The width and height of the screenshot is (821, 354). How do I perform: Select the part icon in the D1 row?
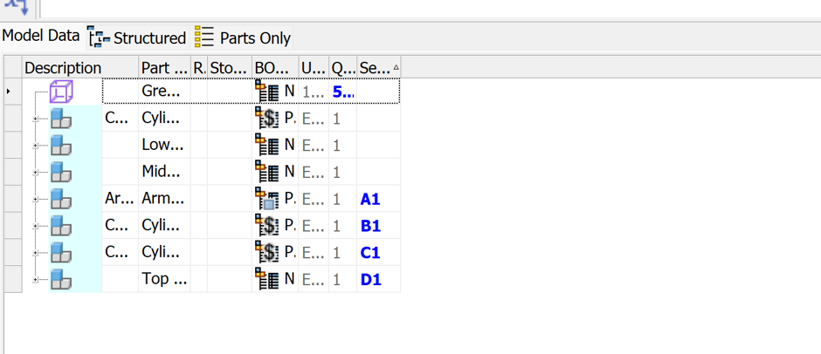coord(61,279)
